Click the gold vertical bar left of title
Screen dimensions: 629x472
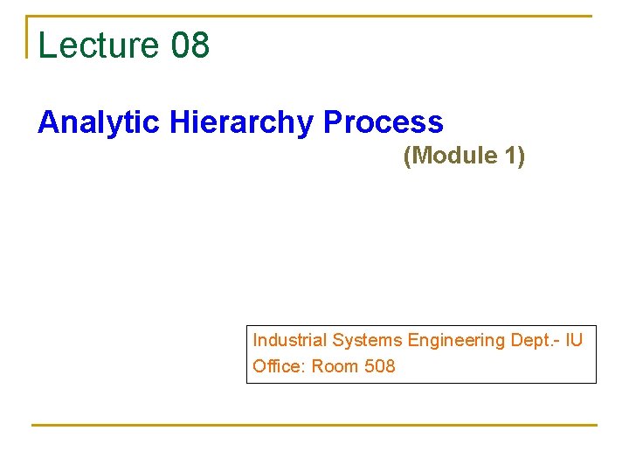point(27,37)
